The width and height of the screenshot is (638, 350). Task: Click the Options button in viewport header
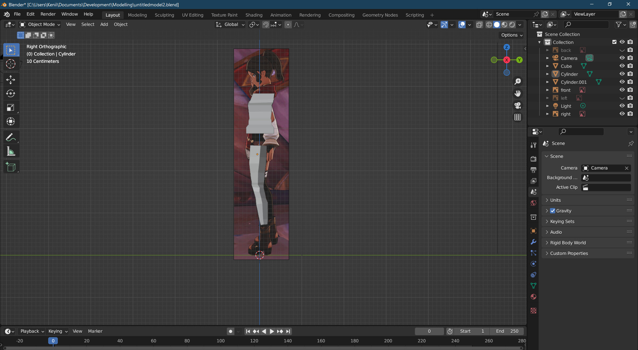[511, 35]
